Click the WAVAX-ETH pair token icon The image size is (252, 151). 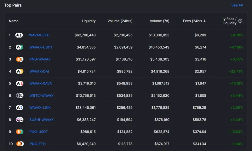click(x=19, y=35)
